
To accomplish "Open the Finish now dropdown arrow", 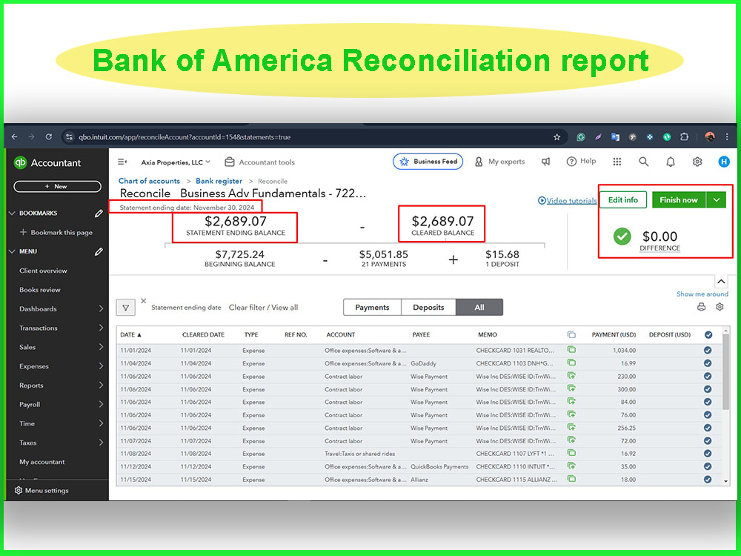I will pyautogui.click(x=717, y=200).
